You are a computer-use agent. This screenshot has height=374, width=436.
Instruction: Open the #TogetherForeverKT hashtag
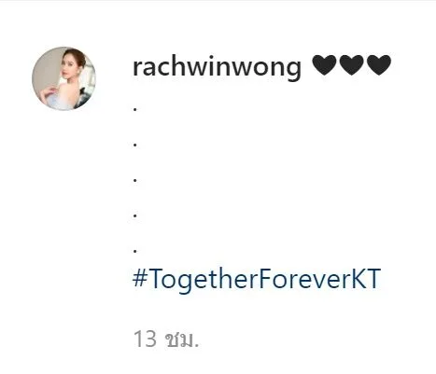coord(257,280)
